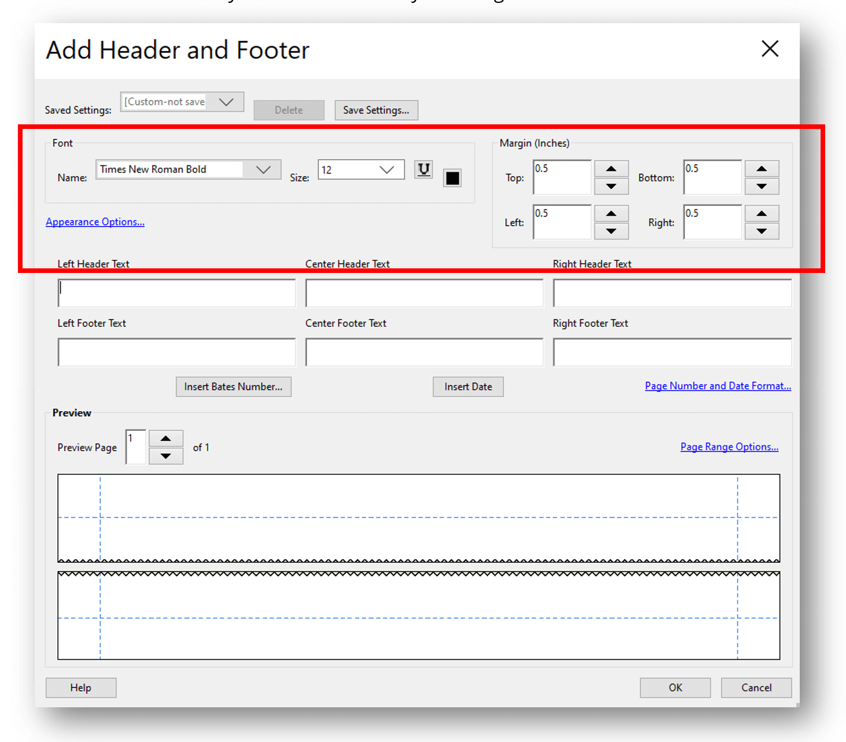Image resolution: width=846 pixels, height=742 pixels.
Task: Decrease the Top margin value
Action: point(611,186)
